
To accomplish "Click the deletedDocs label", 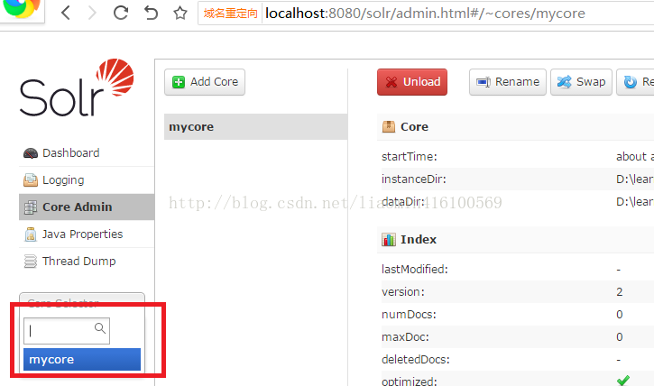I will 416,359.
